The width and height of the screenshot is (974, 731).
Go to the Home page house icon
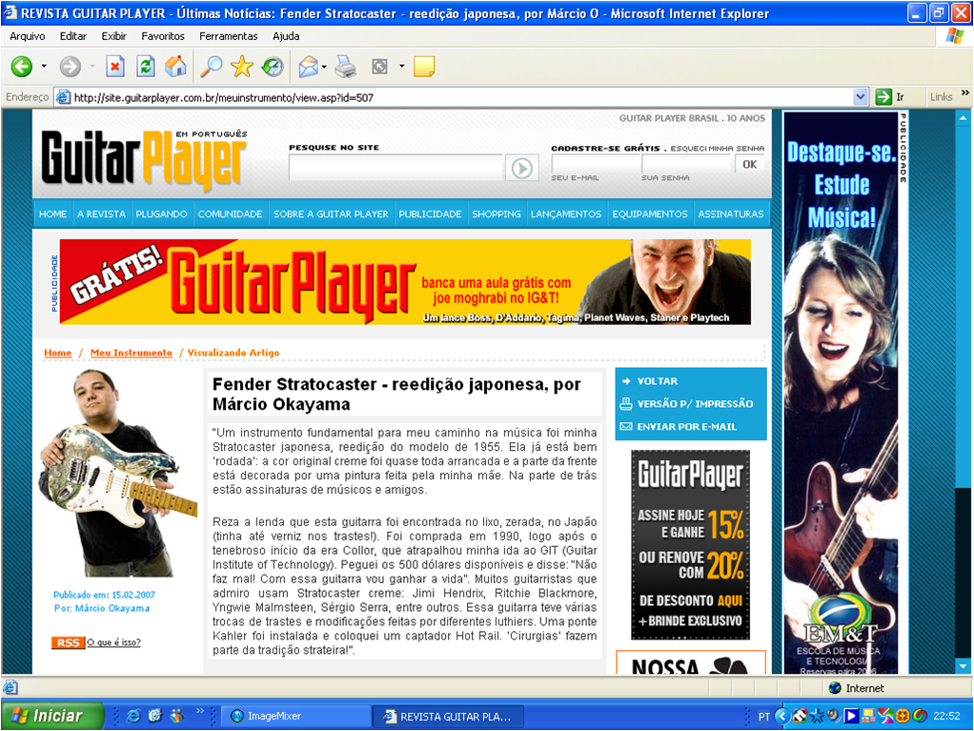(x=175, y=67)
